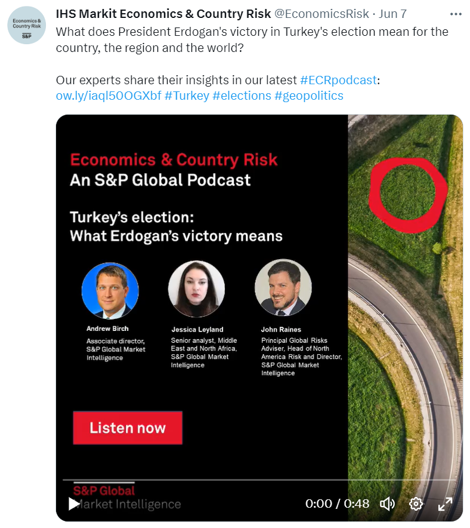Click the IHS Markit profile avatar

pos(26,26)
